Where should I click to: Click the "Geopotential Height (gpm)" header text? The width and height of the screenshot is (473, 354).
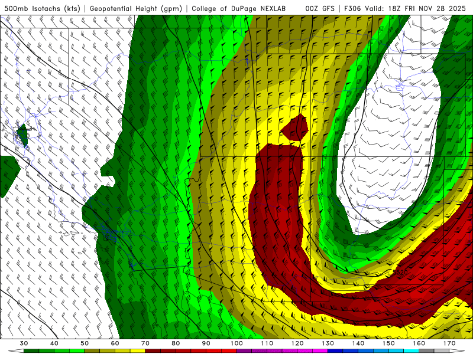click(x=136, y=8)
